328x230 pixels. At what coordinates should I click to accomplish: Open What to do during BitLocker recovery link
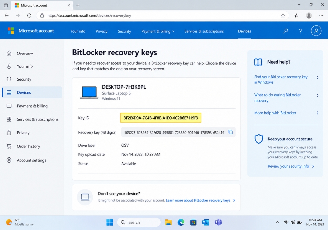coord(277,98)
